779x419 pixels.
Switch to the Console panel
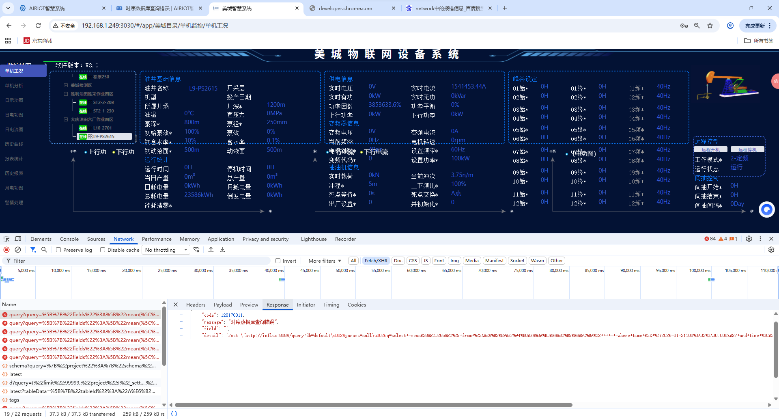coord(69,239)
